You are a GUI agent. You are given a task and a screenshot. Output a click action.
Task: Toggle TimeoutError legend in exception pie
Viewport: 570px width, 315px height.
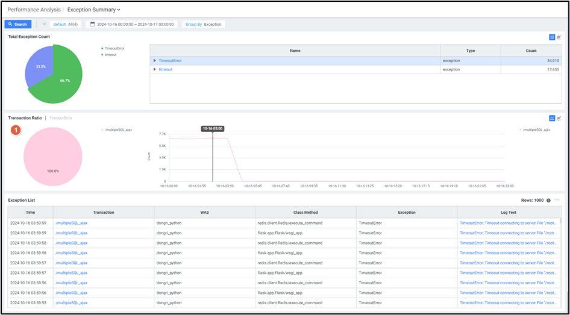coord(113,48)
